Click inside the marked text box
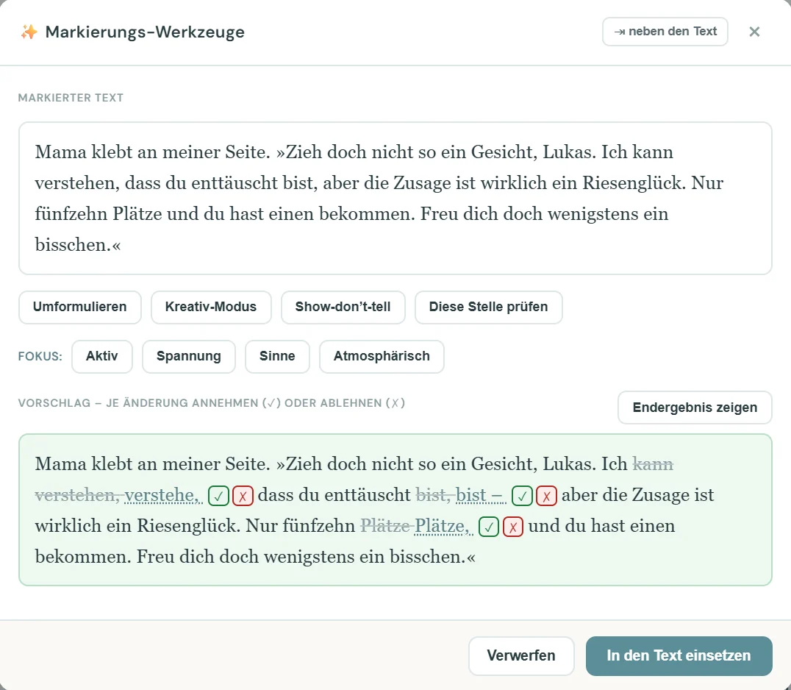Image resolution: width=791 pixels, height=690 pixels. pyautogui.click(x=395, y=198)
